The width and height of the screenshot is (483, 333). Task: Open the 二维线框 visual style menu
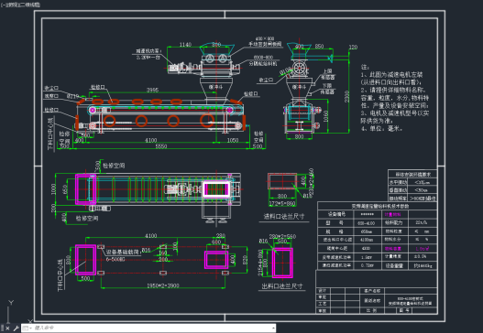pyautogui.click(x=30, y=5)
